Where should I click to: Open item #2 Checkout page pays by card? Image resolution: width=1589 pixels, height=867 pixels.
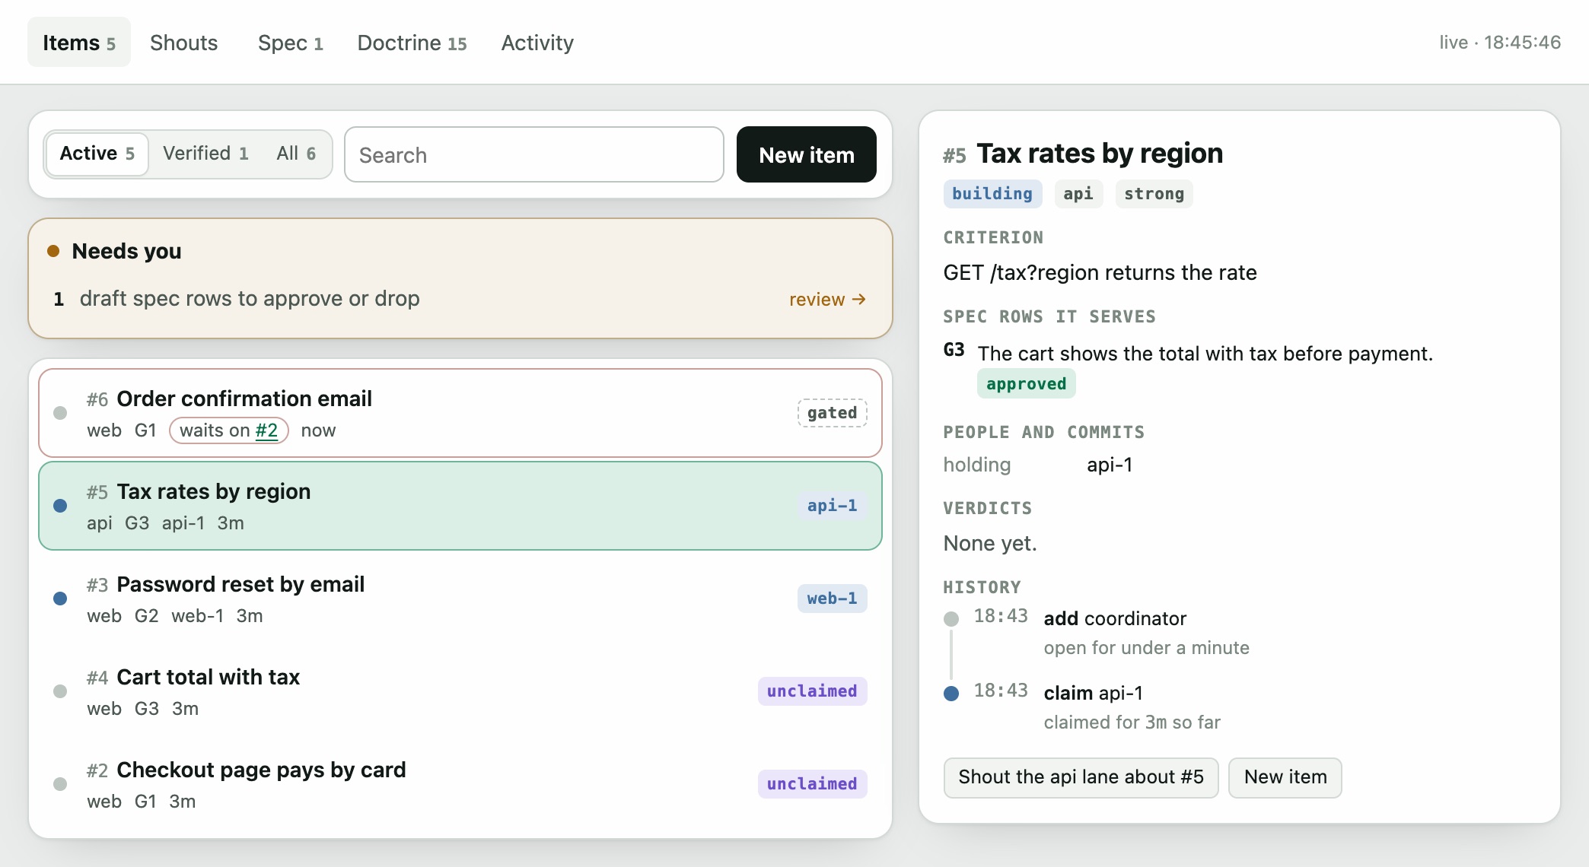(x=460, y=784)
